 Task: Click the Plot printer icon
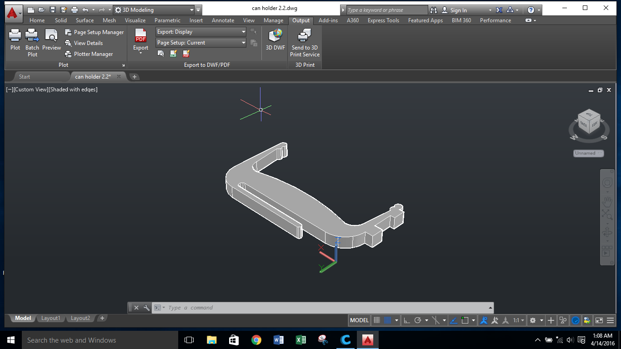tap(15, 35)
